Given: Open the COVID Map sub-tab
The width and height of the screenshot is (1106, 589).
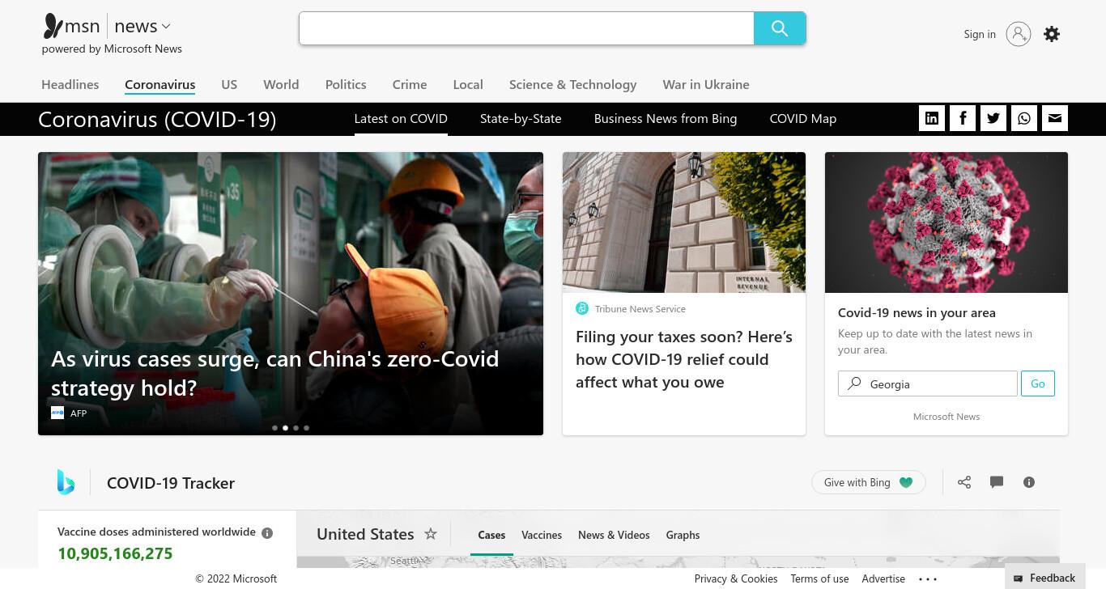Looking at the screenshot, I should (803, 118).
